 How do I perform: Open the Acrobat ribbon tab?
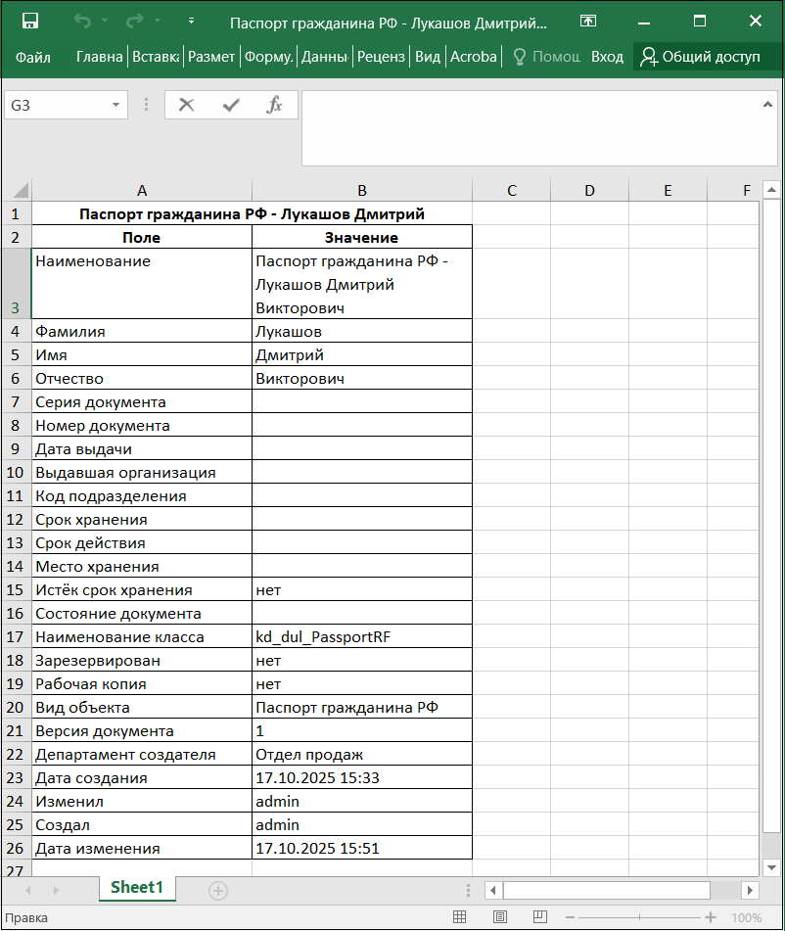[474, 57]
